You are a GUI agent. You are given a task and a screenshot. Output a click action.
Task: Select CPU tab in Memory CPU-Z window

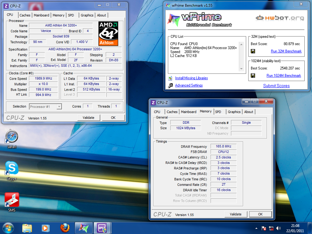pos(157,112)
